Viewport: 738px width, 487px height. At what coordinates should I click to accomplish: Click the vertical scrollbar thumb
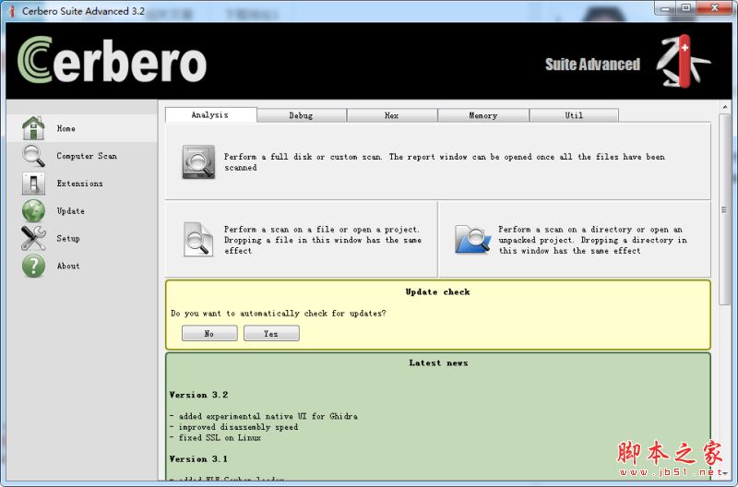pyautogui.click(x=724, y=209)
